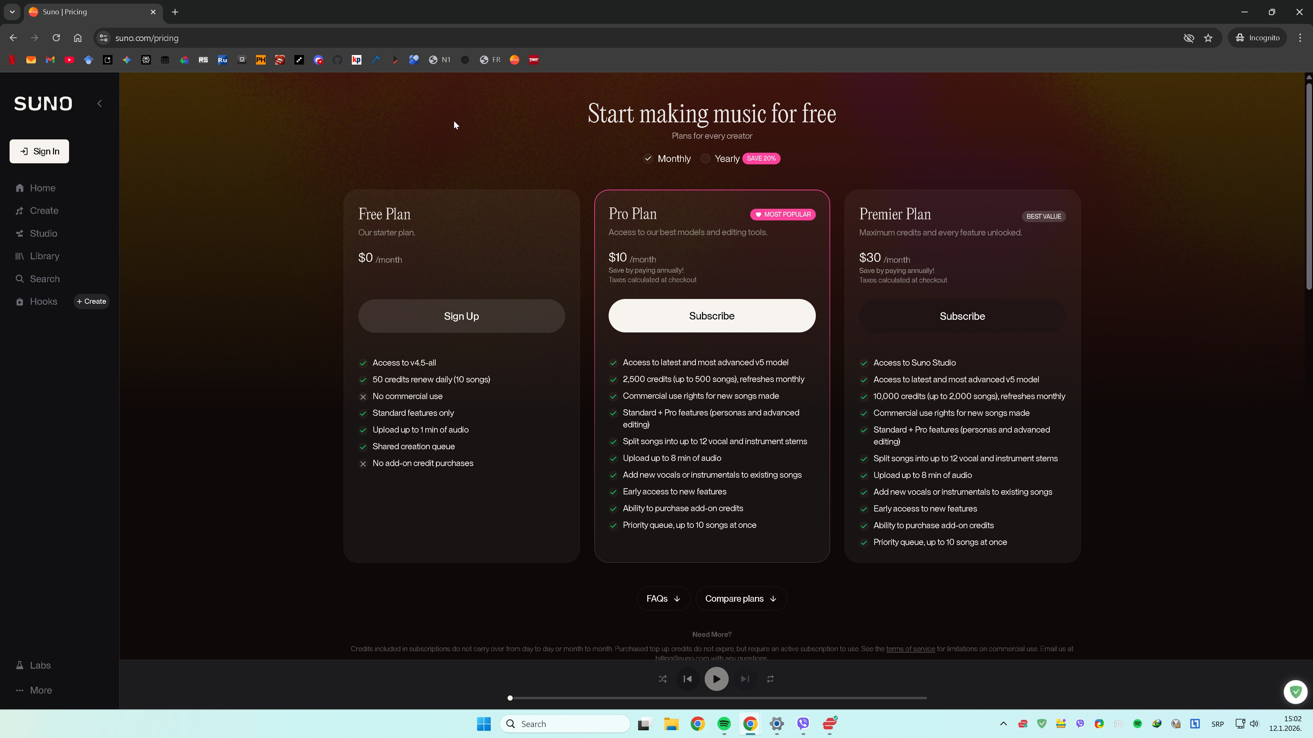Bookmark this tab with star icon
The width and height of the screenshot is (1313, 738).
coord(1208,38)
